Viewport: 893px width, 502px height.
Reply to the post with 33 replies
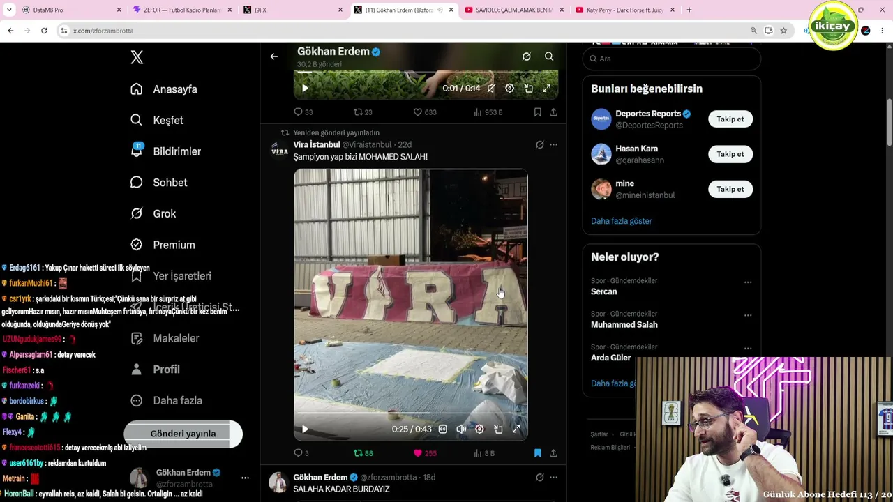(x=303, y=112)
